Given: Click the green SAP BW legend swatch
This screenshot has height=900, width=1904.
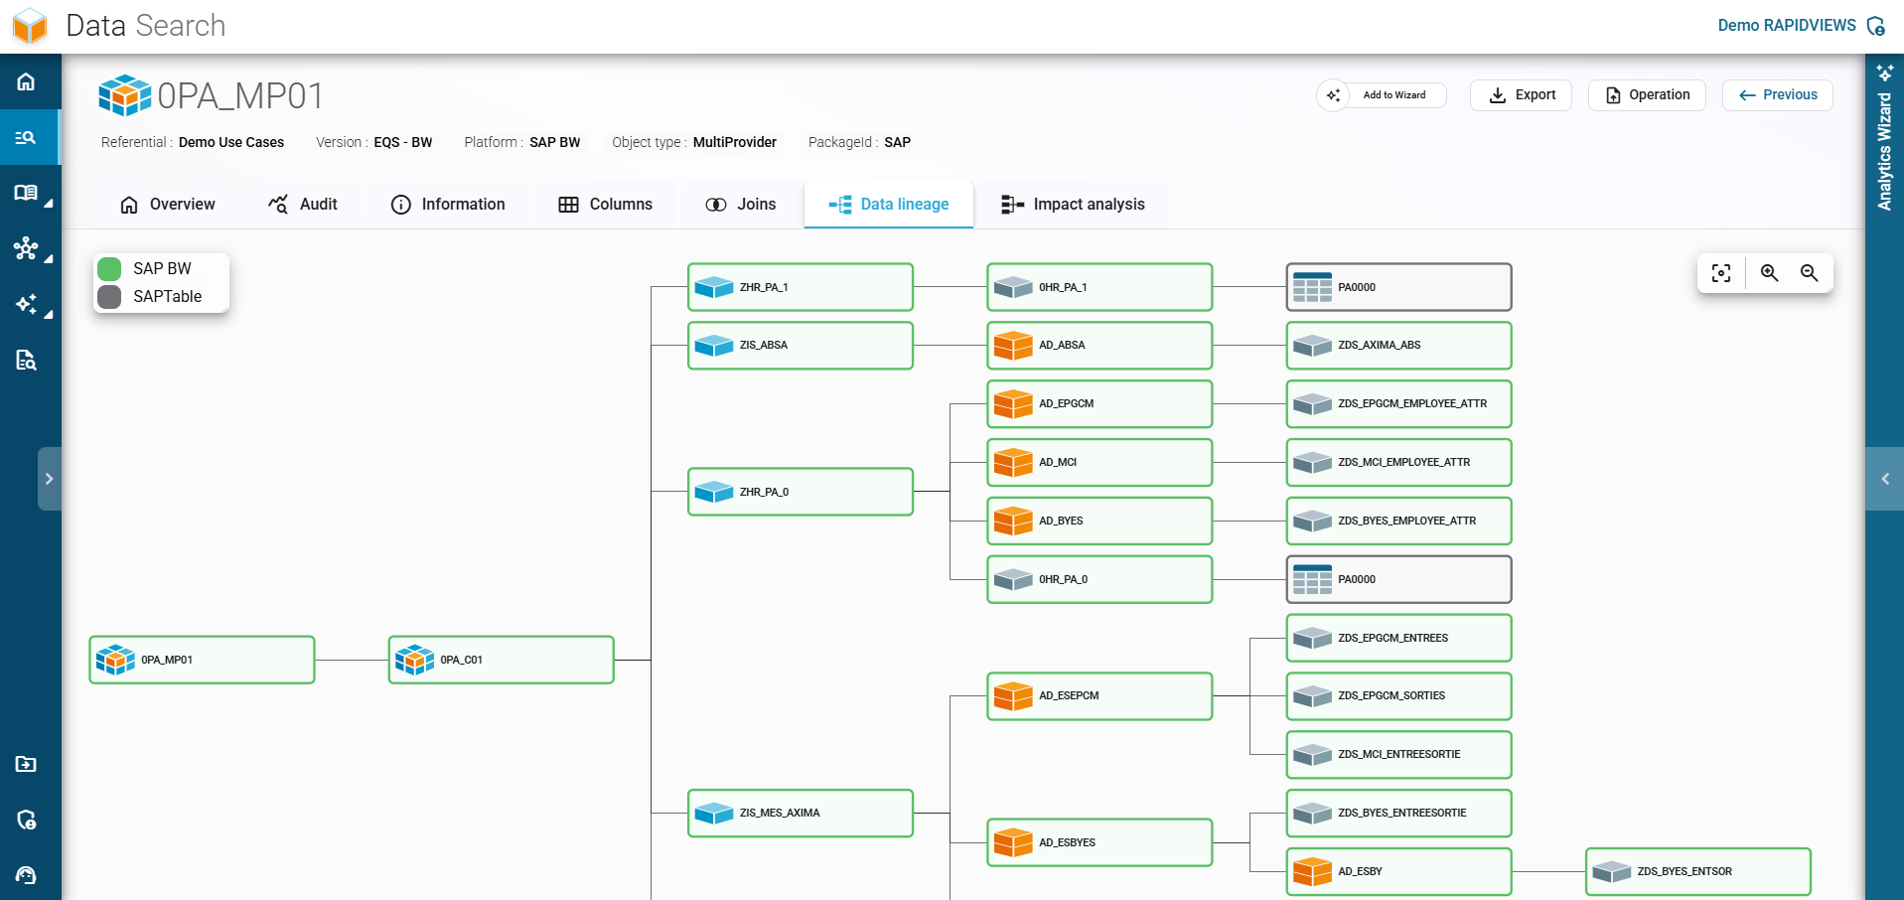Looking at the screenshot, I should (x=109, y=269).
